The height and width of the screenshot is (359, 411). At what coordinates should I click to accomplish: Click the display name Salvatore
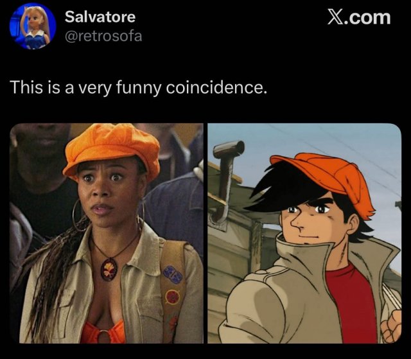tap(100, 17)
